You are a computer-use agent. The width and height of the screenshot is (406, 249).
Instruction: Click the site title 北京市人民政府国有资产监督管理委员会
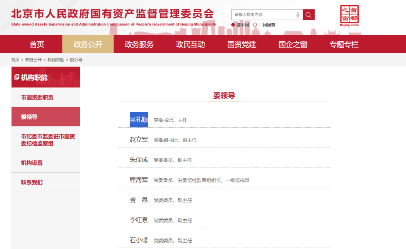pos(113,14)
